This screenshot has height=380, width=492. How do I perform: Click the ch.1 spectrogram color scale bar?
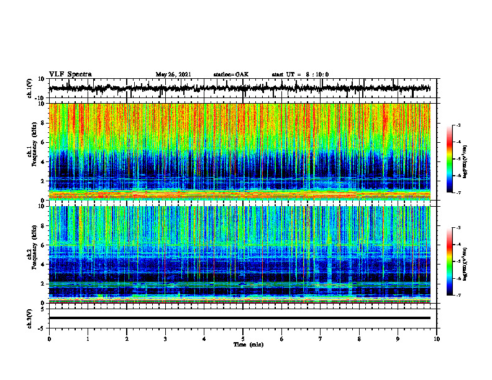[449, 159]
